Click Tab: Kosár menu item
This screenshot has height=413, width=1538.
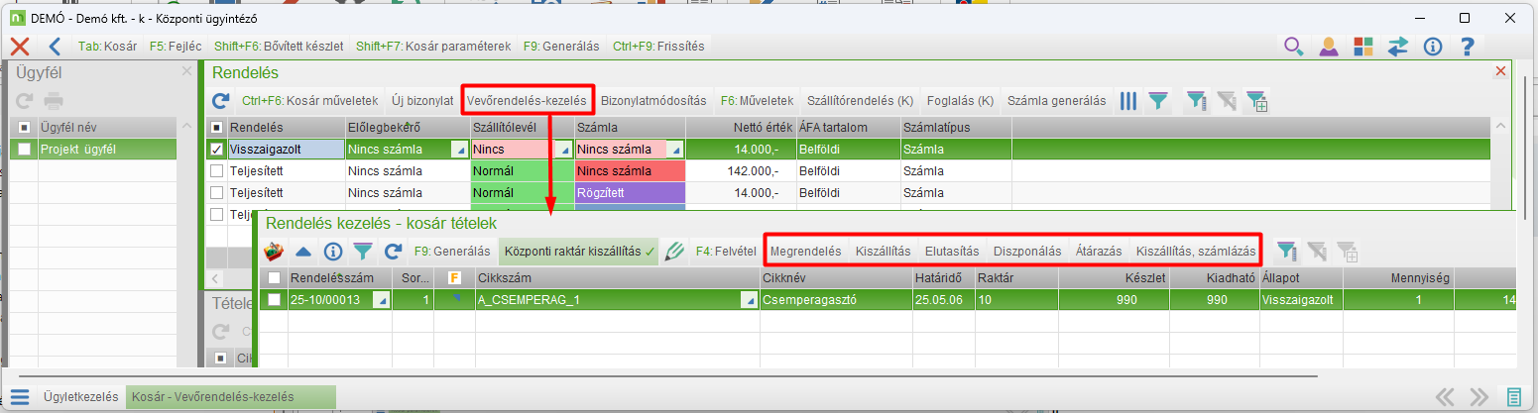point(107,46)
